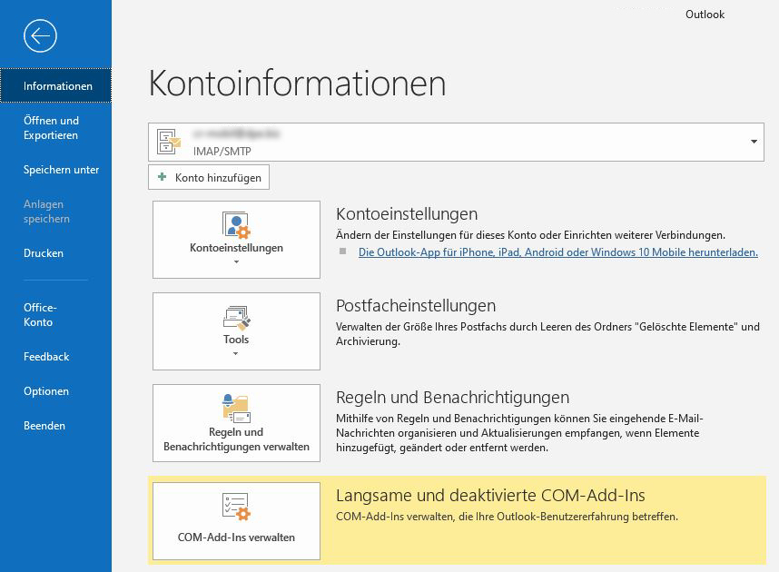The height and width of the screenshot is (572, 779).
Task: Open Optionen in the sidebar
Action: 46,391
